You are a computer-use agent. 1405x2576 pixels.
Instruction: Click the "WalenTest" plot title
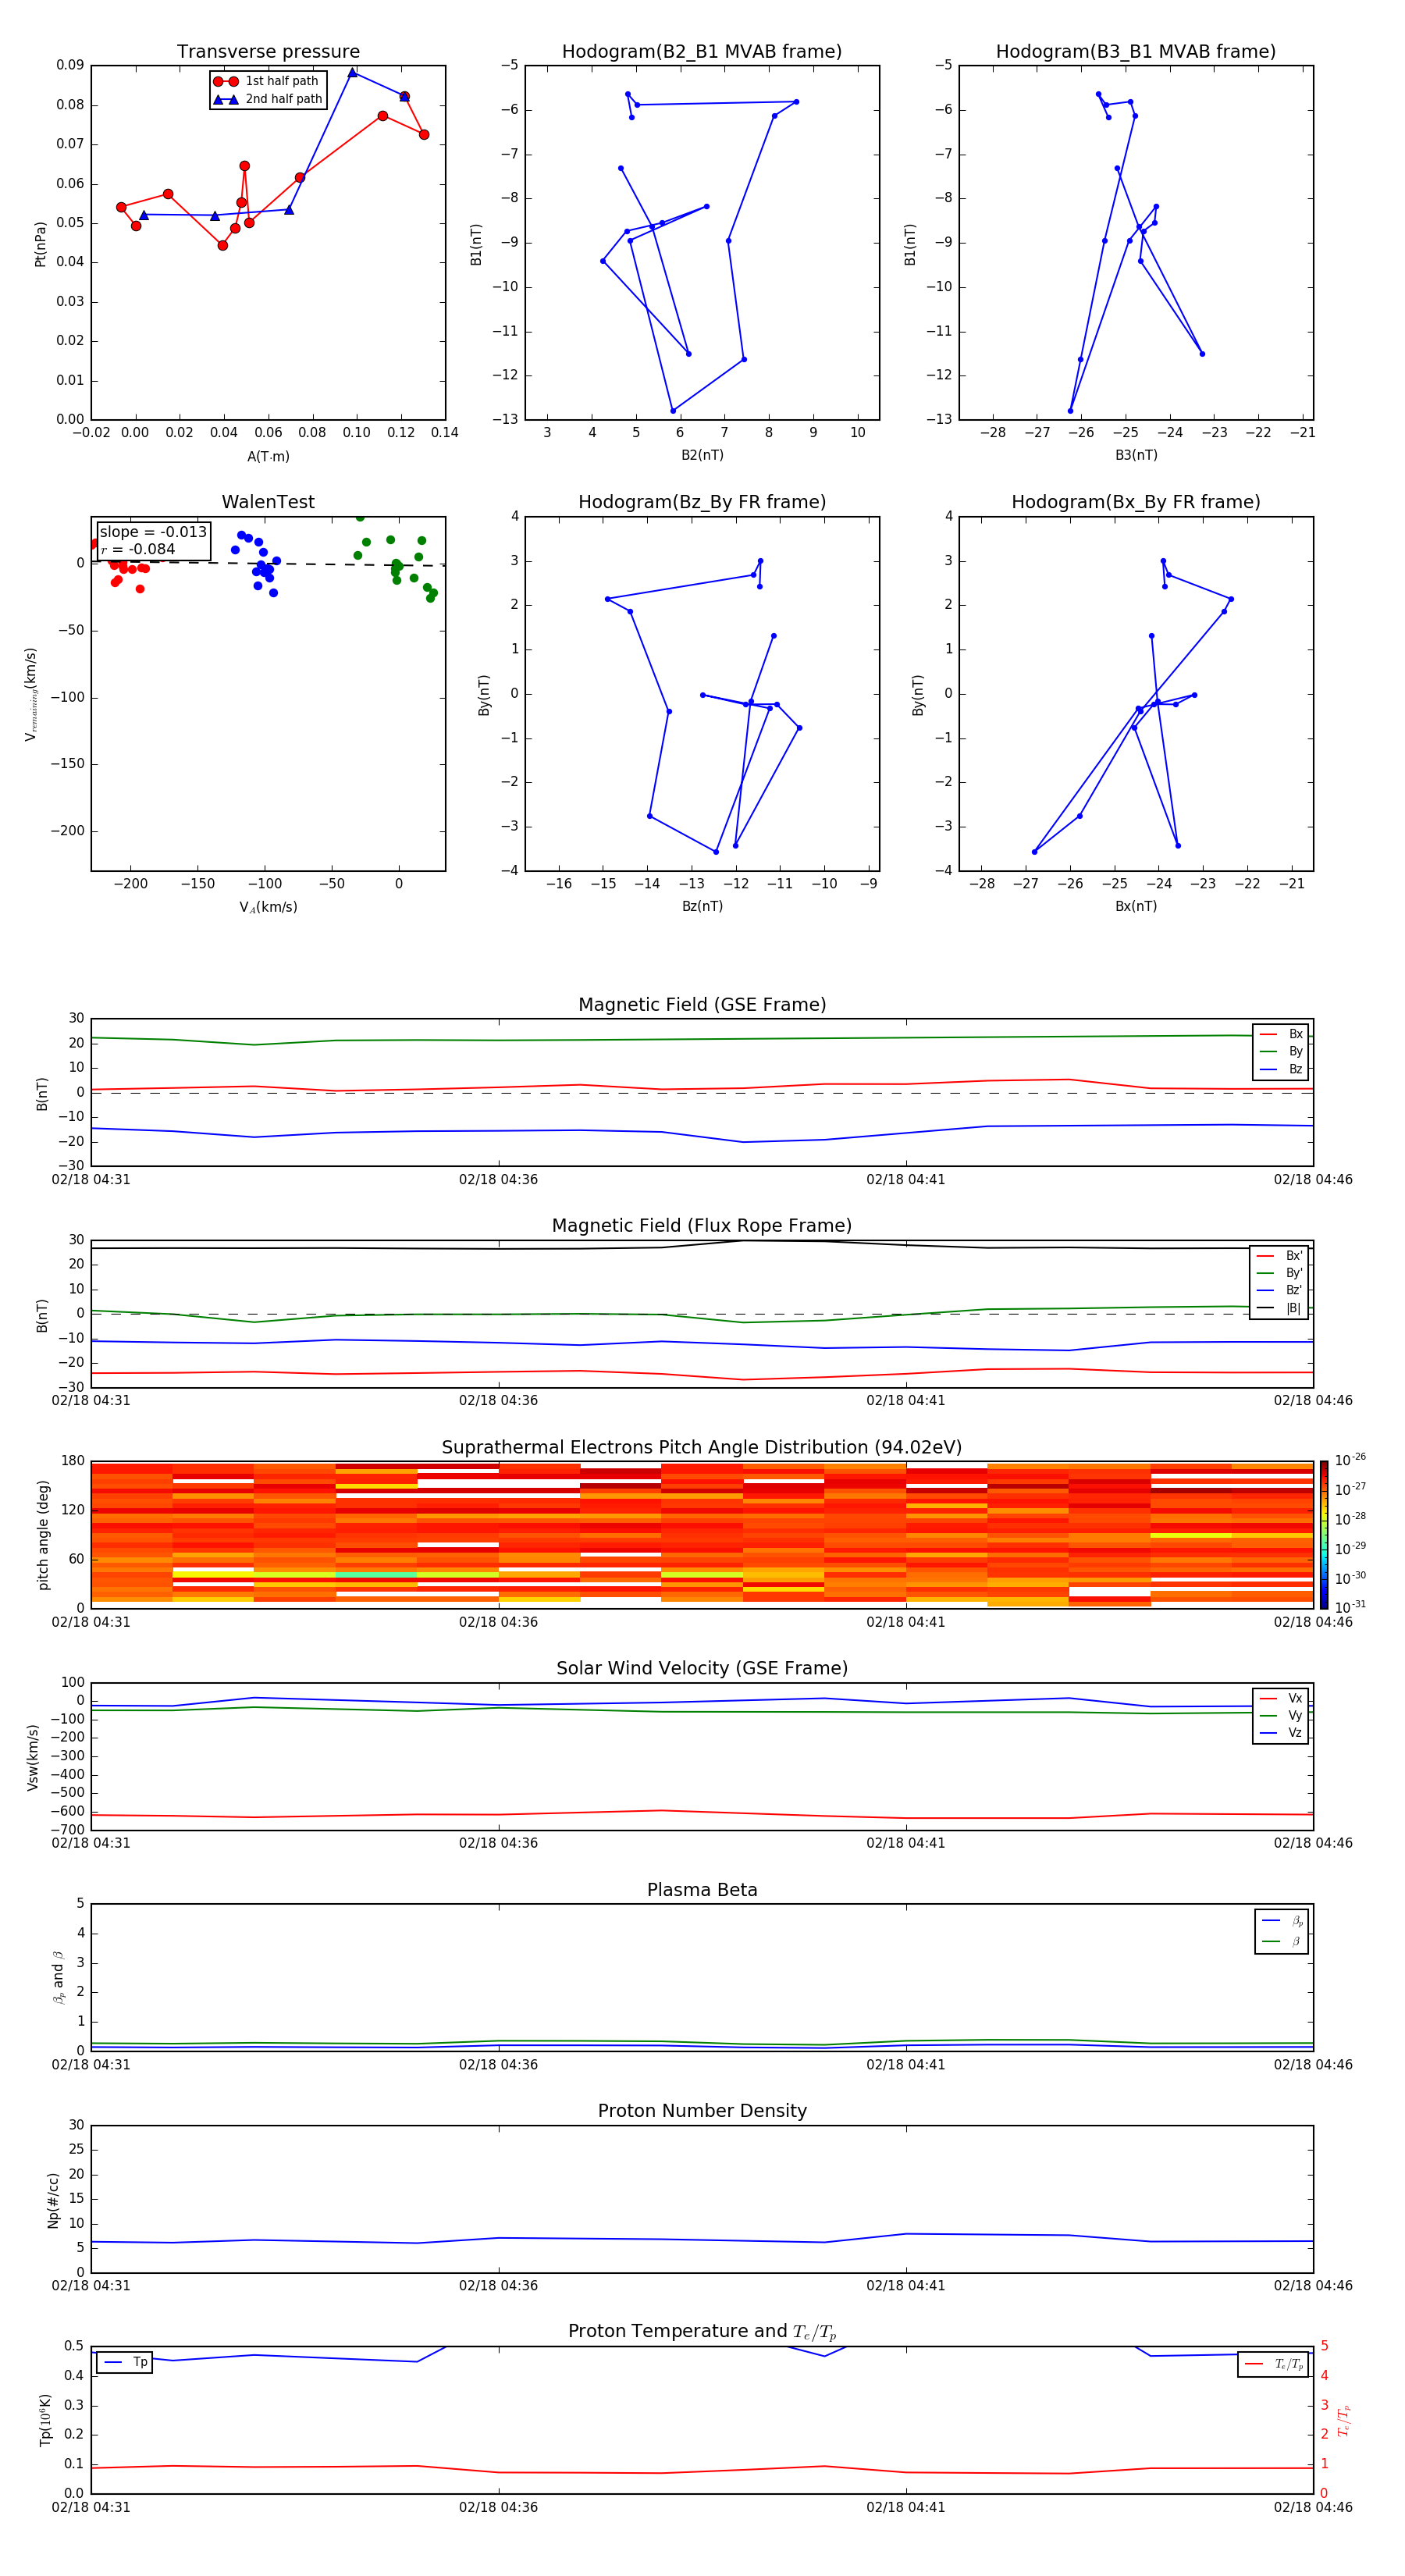tap(268, 502)
